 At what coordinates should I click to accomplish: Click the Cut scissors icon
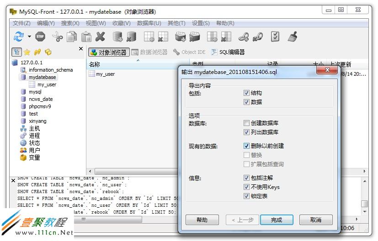point(58,37)
